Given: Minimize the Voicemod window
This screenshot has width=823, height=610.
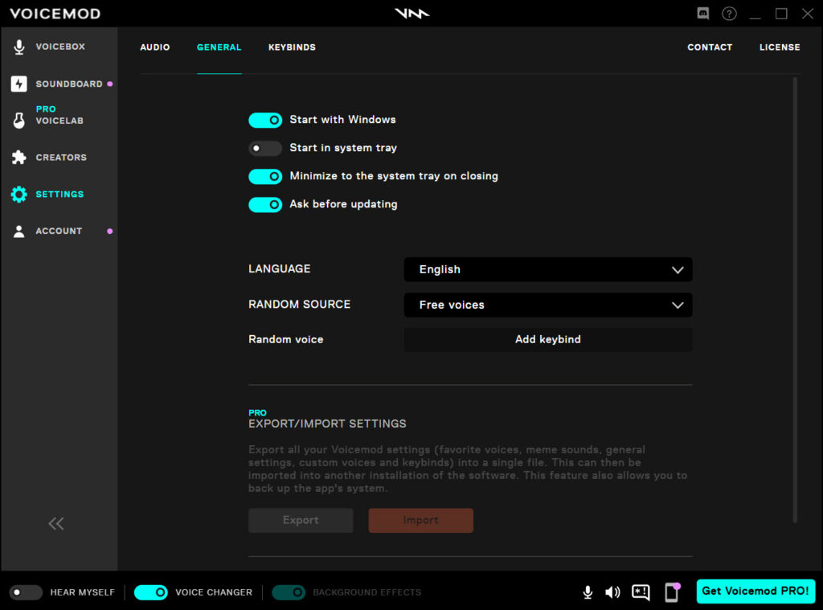Looking at the screenshot, I should pos(755,18).
